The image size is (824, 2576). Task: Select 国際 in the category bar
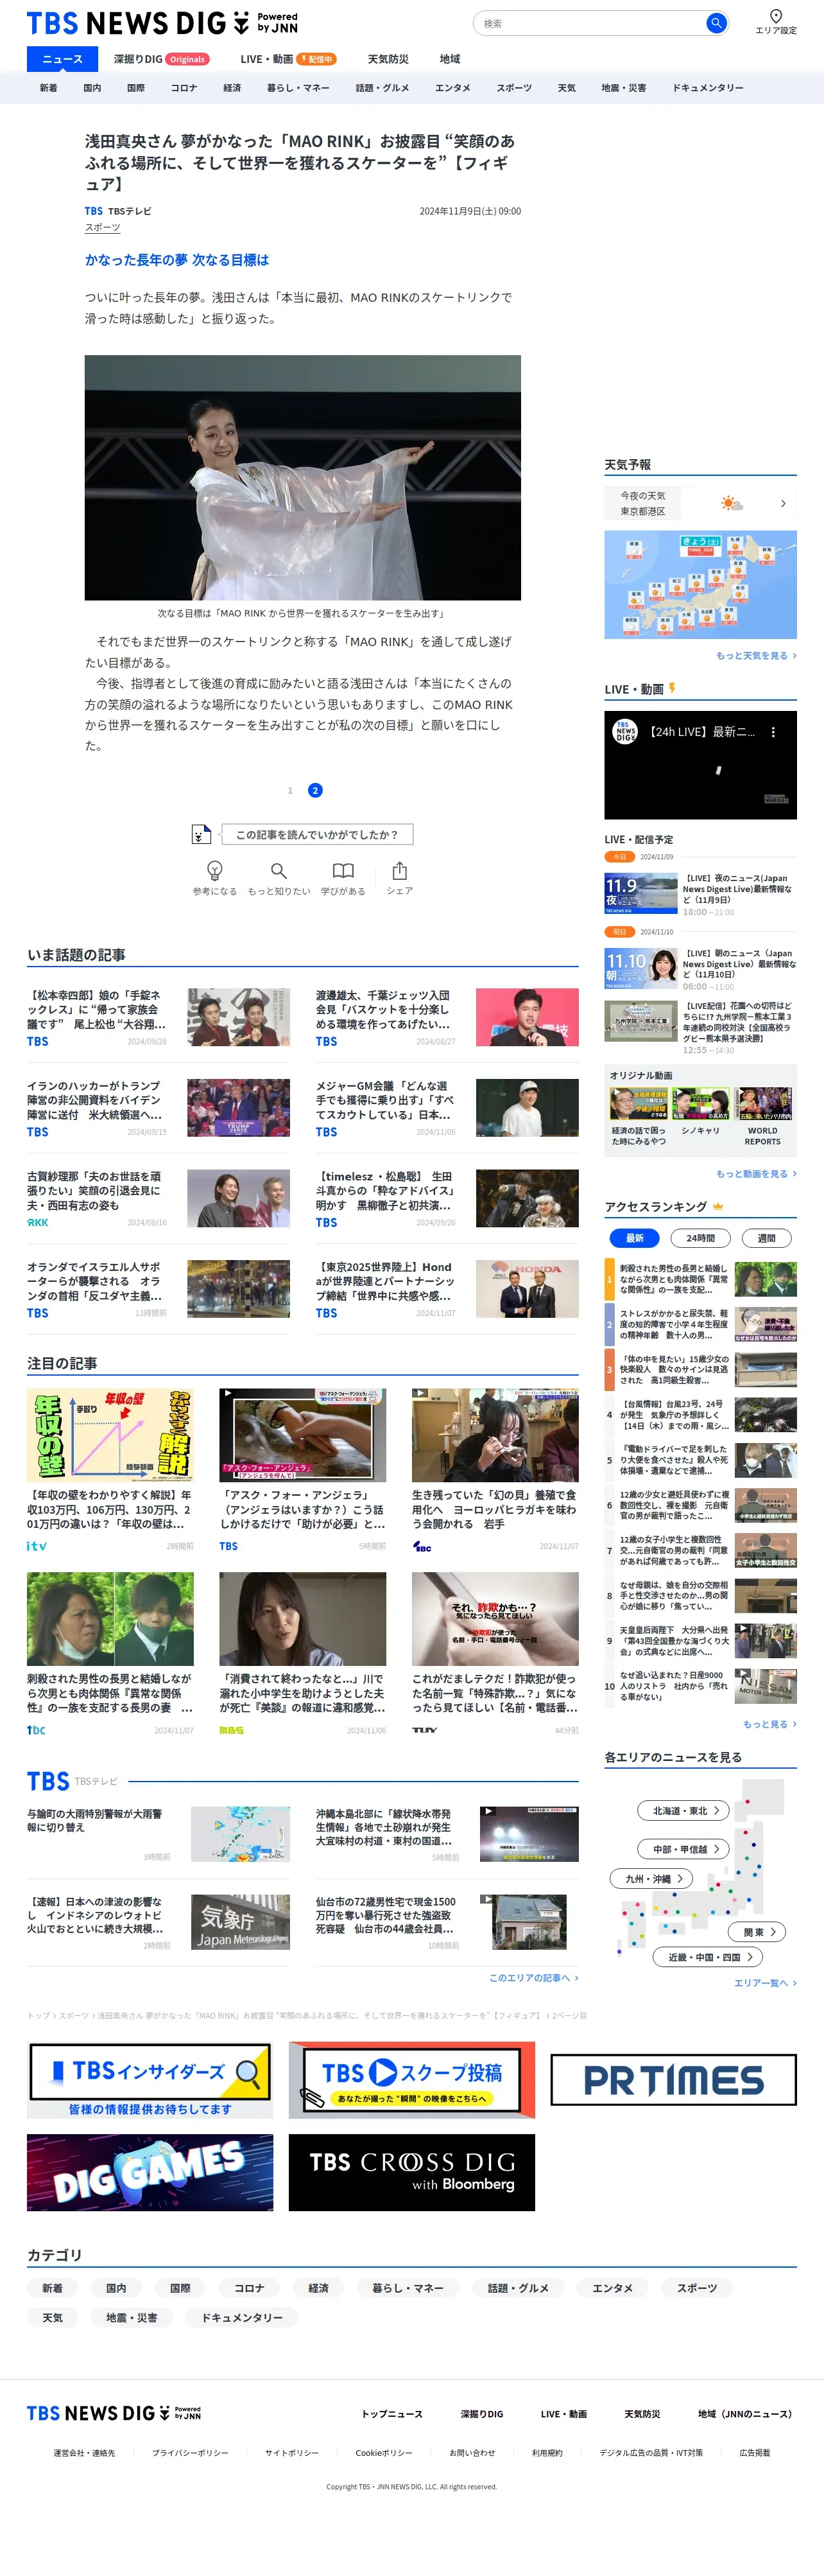136,88
